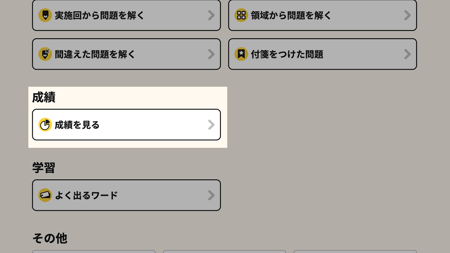Click the grid icon beside 領域から問題を解く

click(241, 15)
